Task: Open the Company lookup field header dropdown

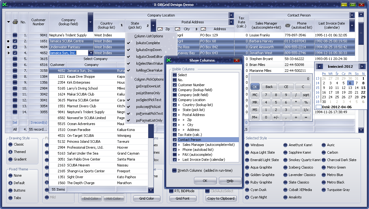Action: click(x=90, y=22)
